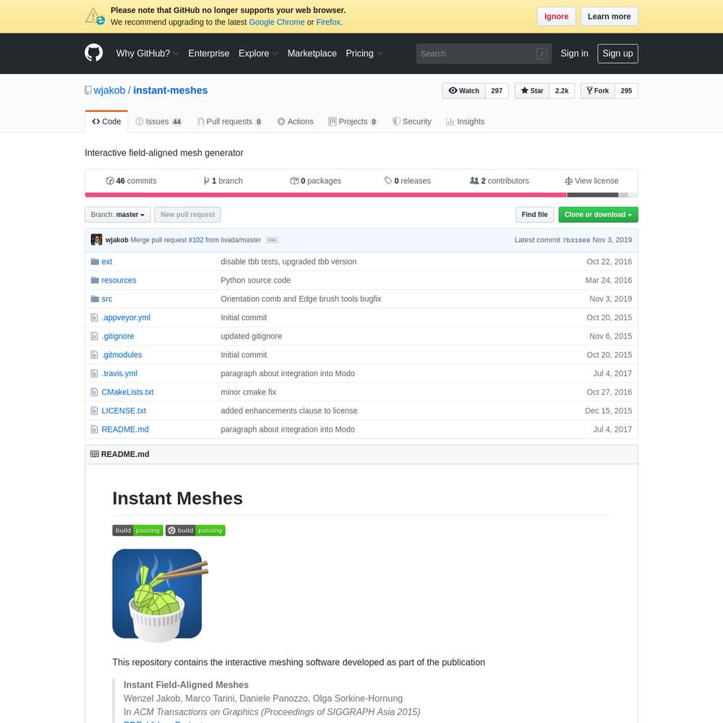Open the Insights tab
This screenshot has width=723, height=723.
465,121
